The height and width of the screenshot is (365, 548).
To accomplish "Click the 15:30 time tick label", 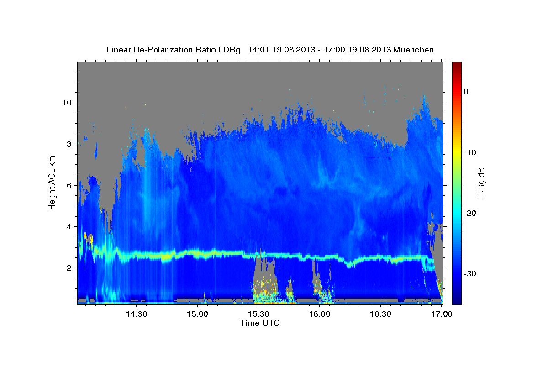I will pyautogui.click(x=259, y=314).
